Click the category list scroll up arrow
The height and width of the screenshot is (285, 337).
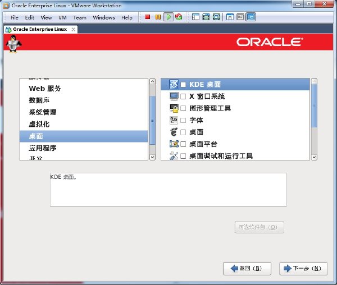click(152, 81)
